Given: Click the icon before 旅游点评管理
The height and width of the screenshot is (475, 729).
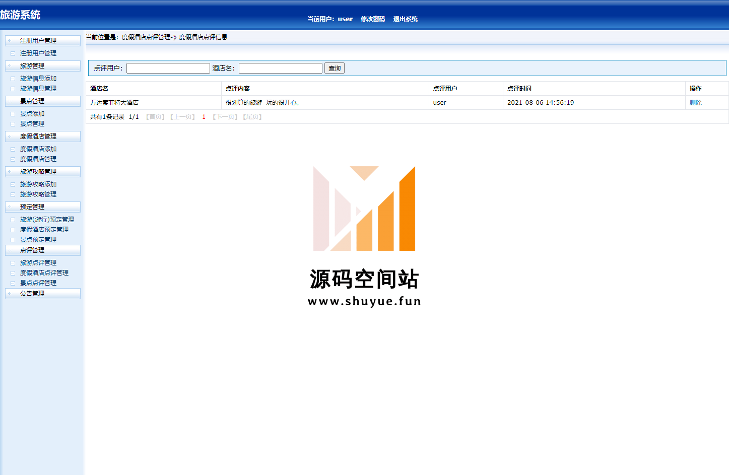Looking at the screenshot, I should tap(13, 263).
